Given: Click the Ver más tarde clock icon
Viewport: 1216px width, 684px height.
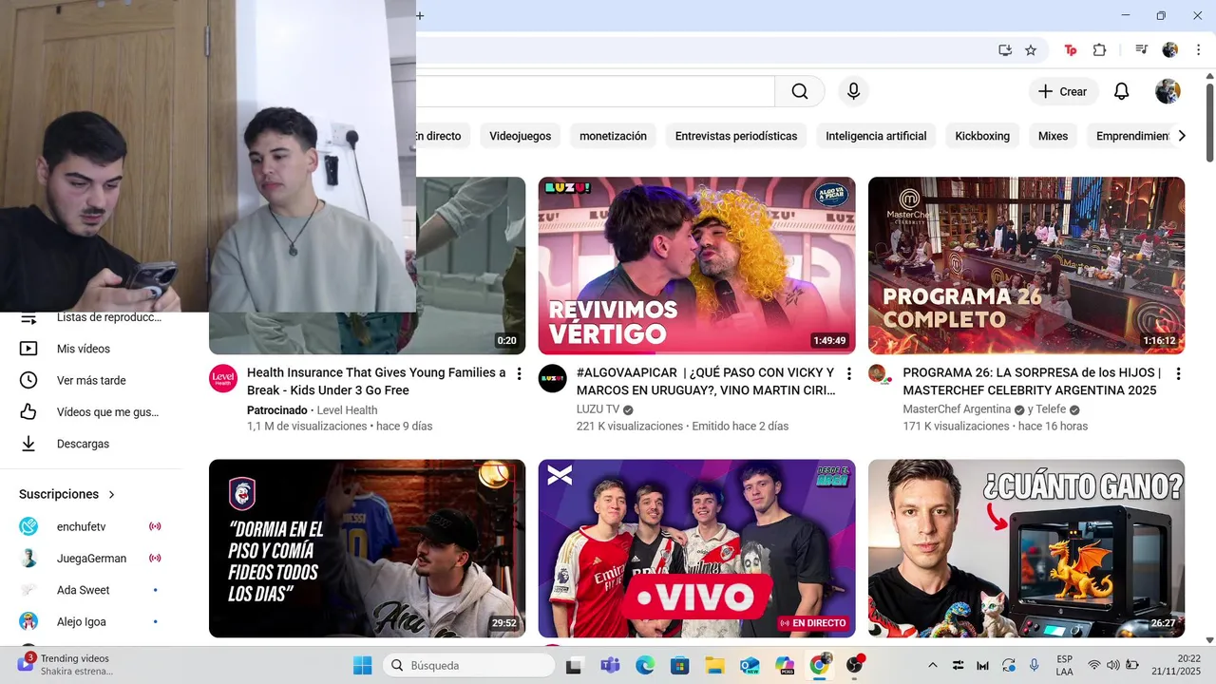Looking at the screenshot, I should [28, 380].
